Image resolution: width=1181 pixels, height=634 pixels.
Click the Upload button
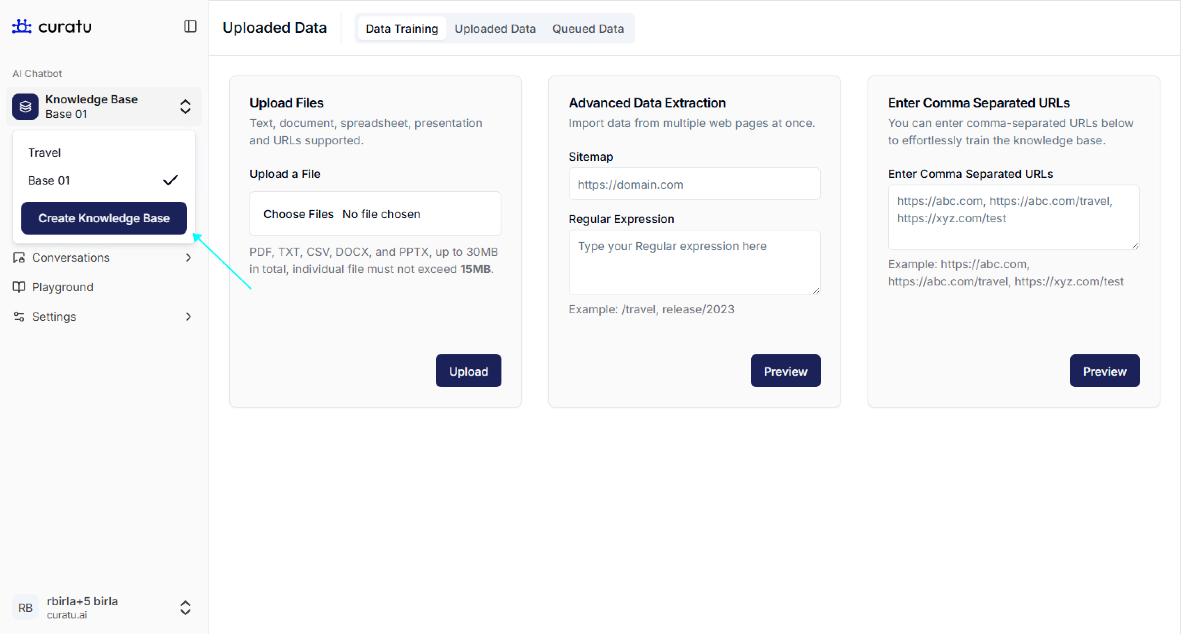tap(468, 371)
